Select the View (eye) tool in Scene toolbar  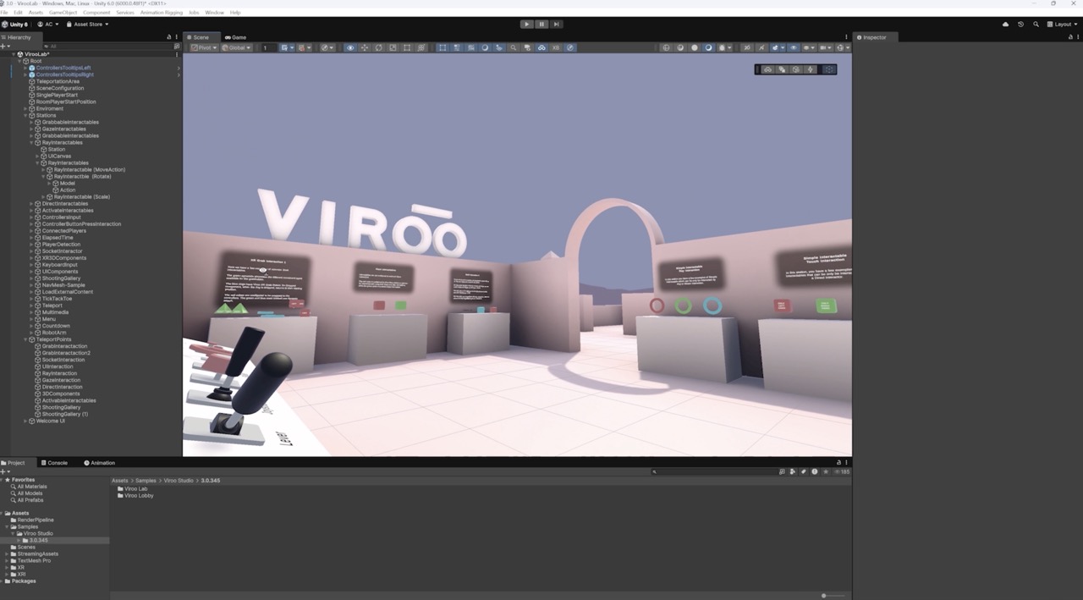[350, 47]
